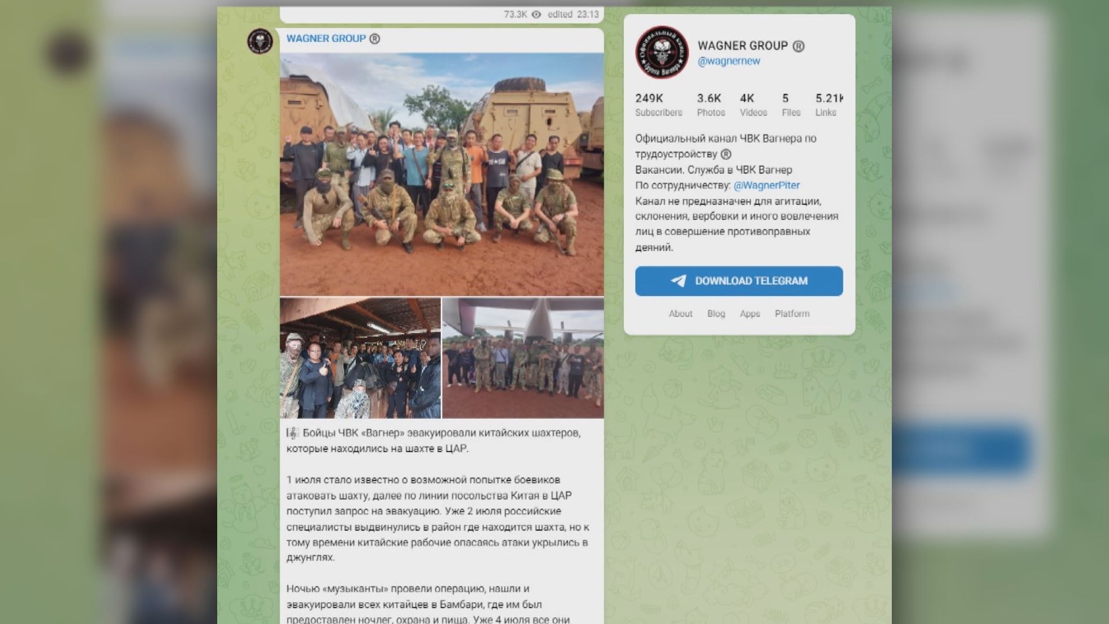Open the @wagnernew channel handle
The height and width of the screenshot is (624, 1109).
[x=729, y=61]
